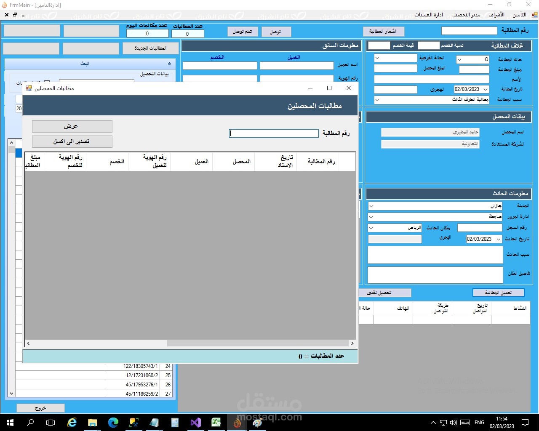The height and width of the screenshot is (431, 539).
Task: Open taskbar Search magnifier
Action: 30,422
